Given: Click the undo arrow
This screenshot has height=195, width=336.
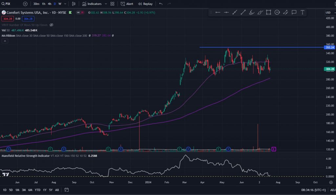Looking at the screenshot, I should click(x=161, y=4).
